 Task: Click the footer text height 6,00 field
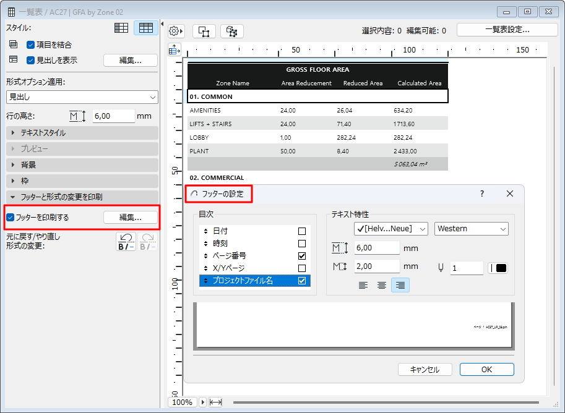click(377, 248)
